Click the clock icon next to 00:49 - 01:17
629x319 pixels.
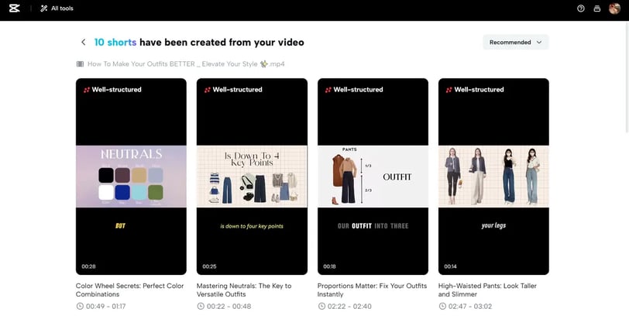pos(80,306)
